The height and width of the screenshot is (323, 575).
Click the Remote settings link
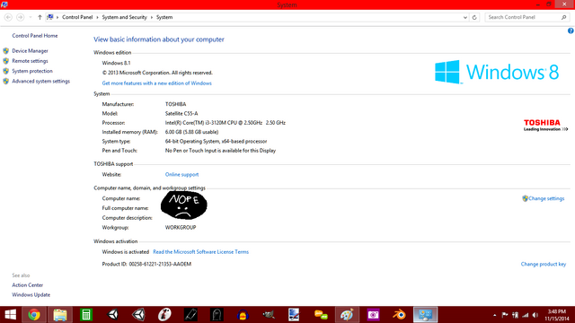pos(30,61)
